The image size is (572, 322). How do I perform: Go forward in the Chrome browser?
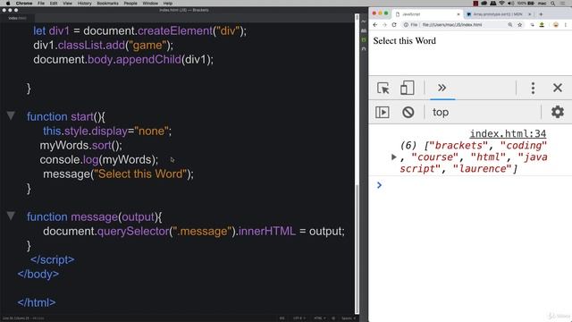coord(384,25)
